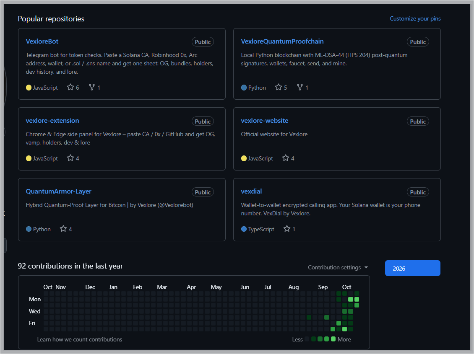Open the vexlore-website repository
Viewport: 474px width, 354px height.
pyautogui.click(x=265, y=120)
